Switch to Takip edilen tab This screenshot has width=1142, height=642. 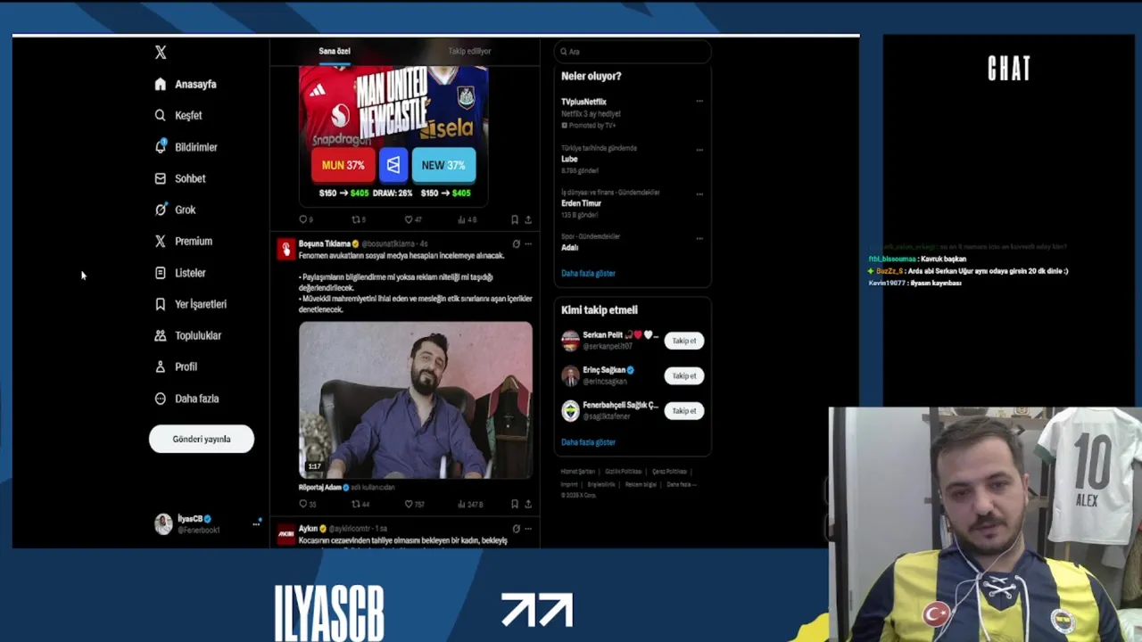469,51
